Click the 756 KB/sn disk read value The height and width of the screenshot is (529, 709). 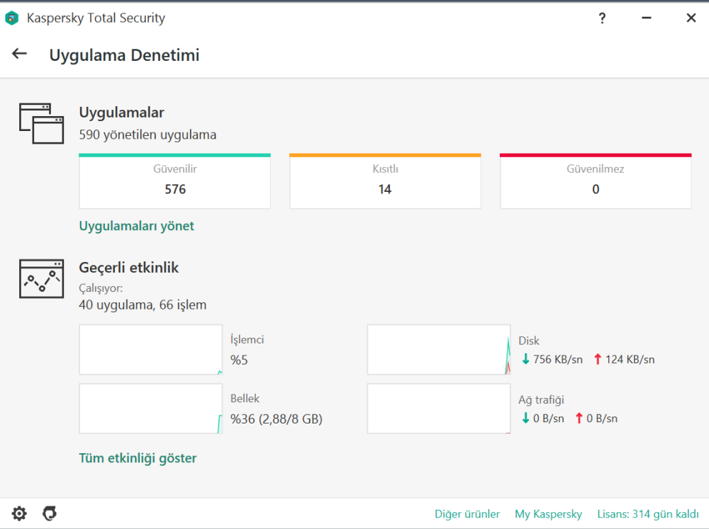tap(557, 360)
